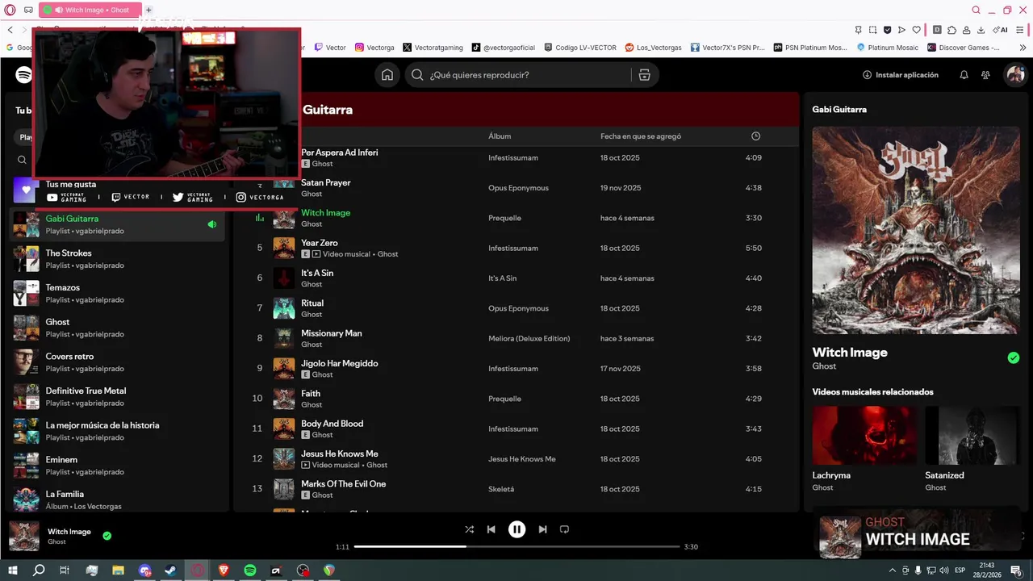Open Skeletá album link

tap(501, 489)
